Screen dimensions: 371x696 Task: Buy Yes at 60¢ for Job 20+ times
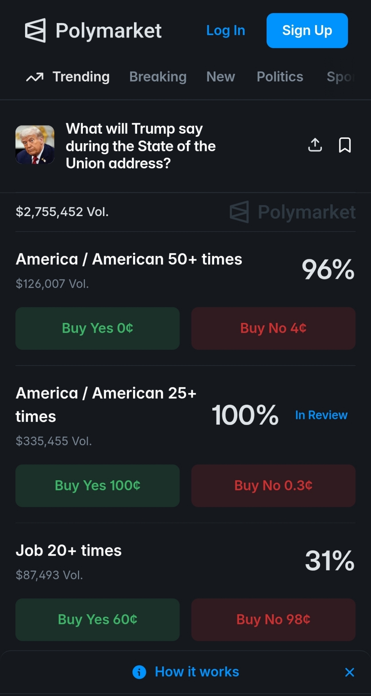pos(97,619)
